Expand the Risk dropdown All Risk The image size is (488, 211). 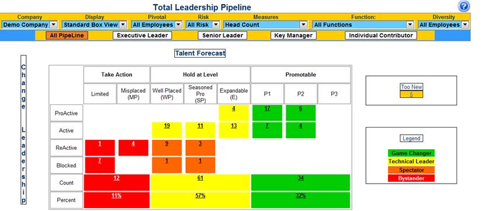click(x=203, y=24)
